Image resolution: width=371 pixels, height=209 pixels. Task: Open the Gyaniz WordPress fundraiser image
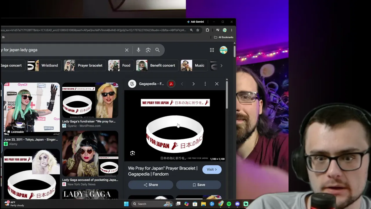point(90,100)
